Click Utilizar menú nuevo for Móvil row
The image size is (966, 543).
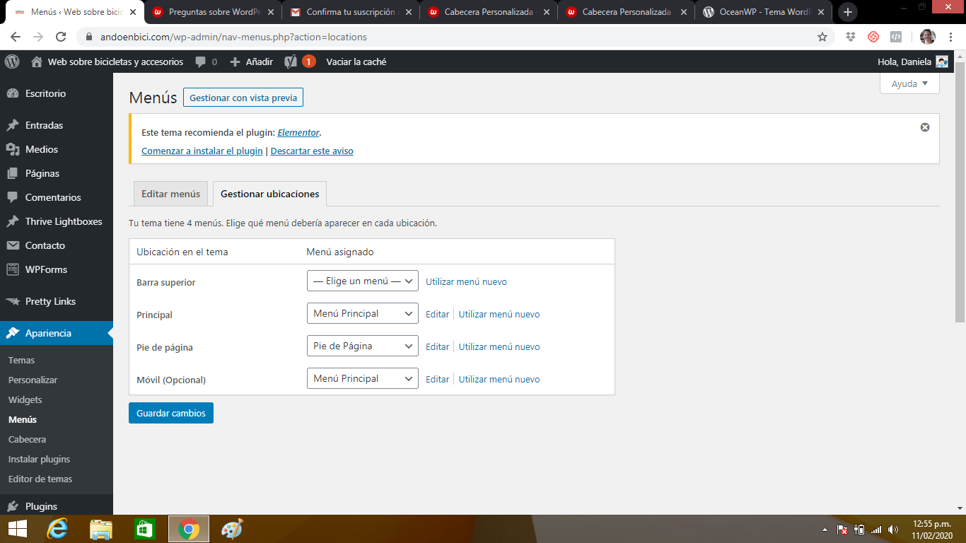click(499, 379)
